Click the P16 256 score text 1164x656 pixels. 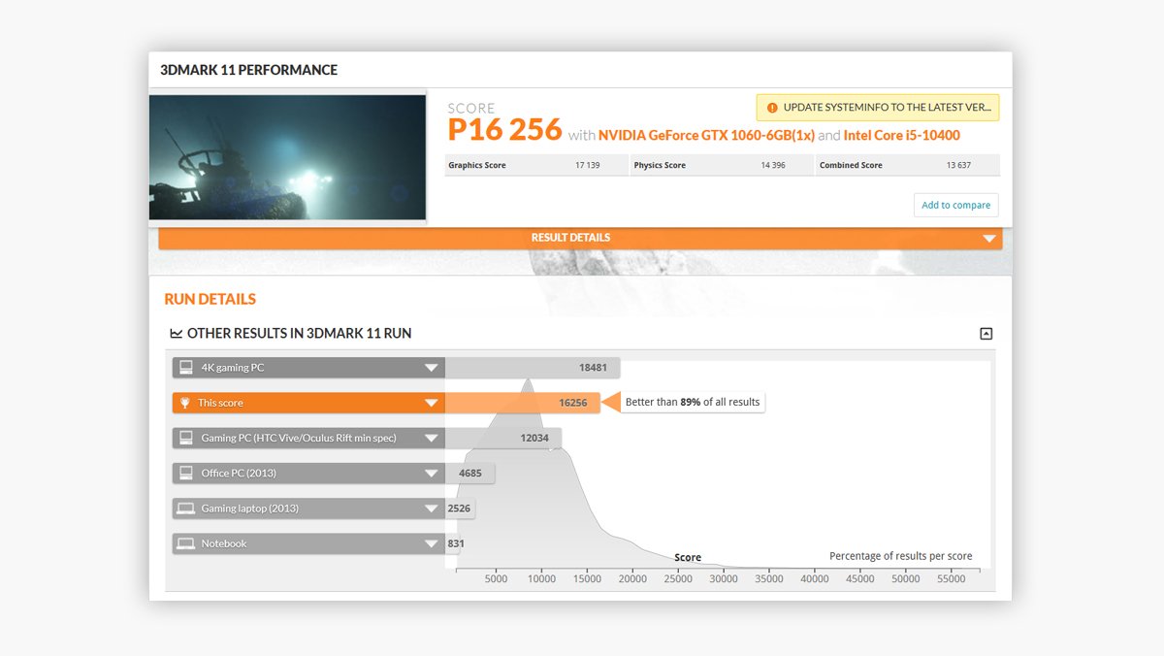tap(504, 129)
